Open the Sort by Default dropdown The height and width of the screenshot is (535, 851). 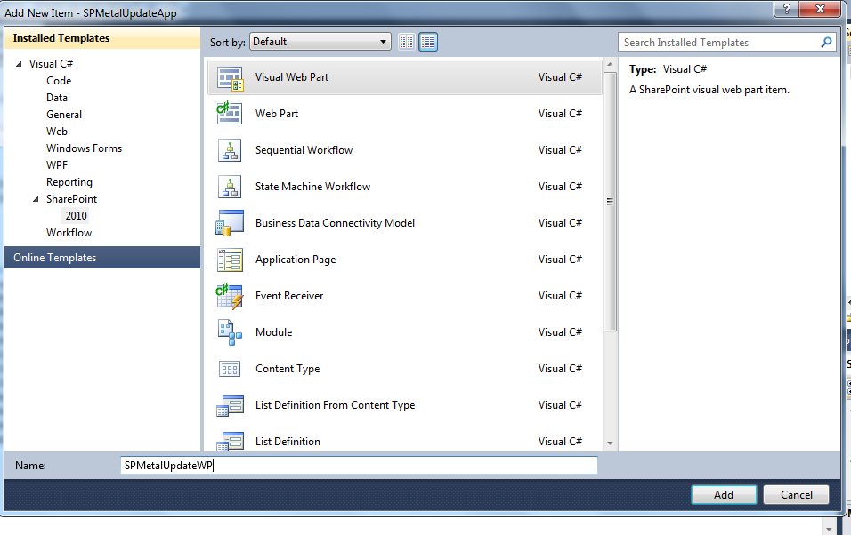[x=320, y=42]
